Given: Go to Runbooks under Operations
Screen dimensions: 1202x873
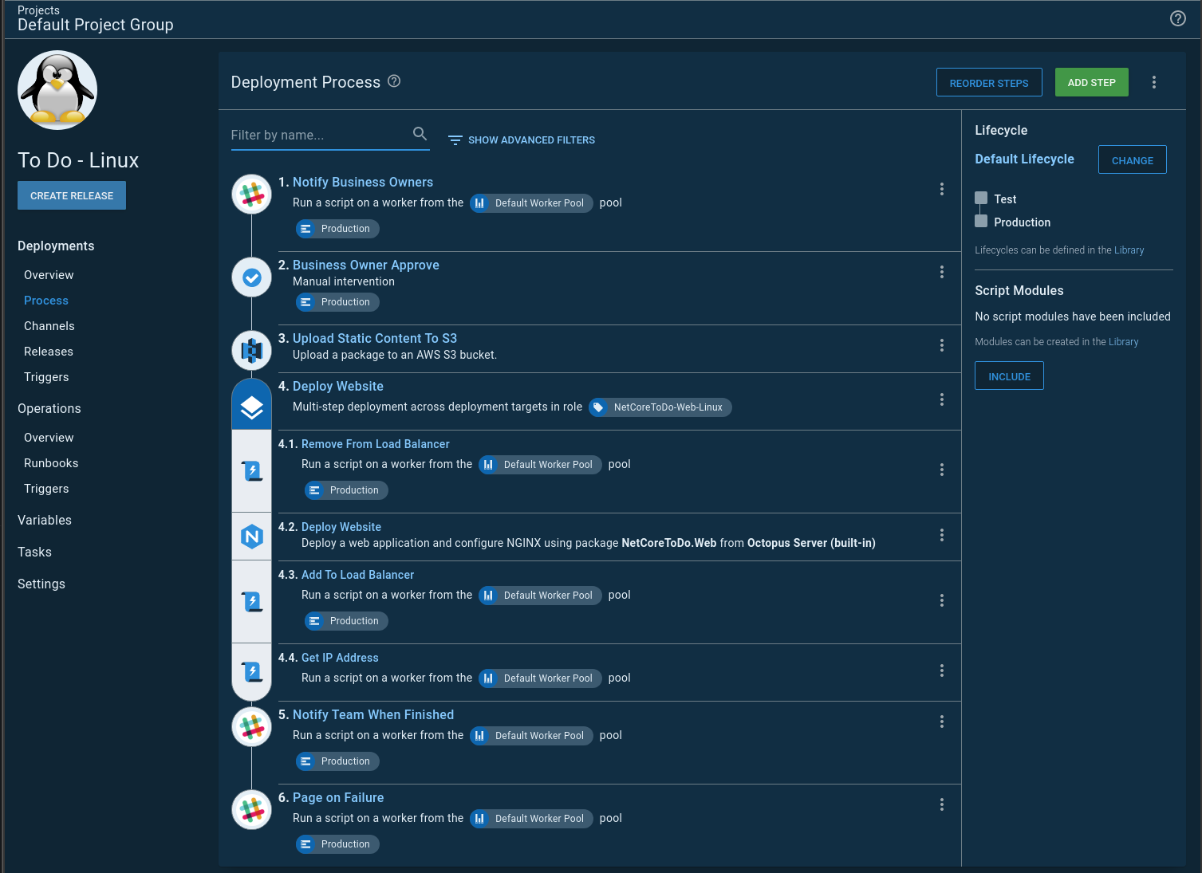Looking at the screenshot, I should pos(51,463).
